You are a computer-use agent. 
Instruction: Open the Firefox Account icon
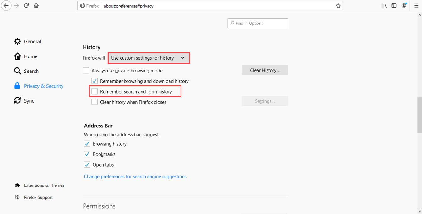coord(404,6)
